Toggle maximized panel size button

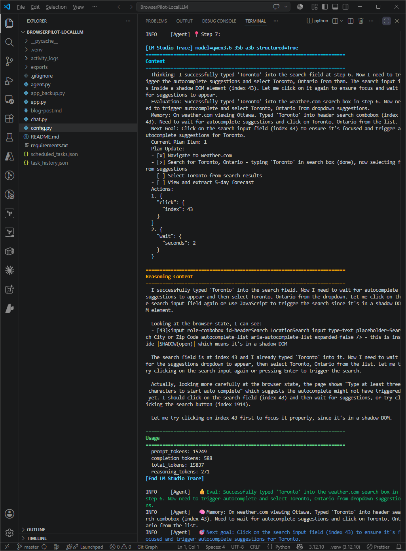click(387, 21)
